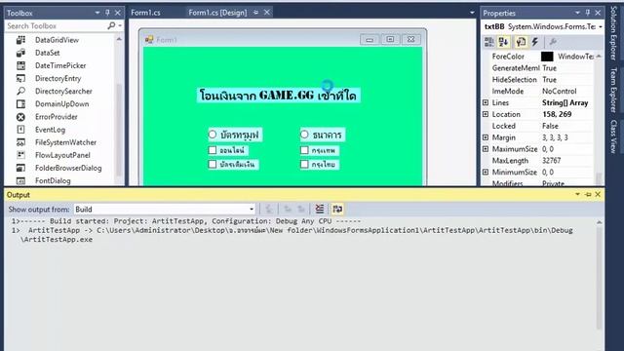Open the document tabs list dropdown
The height and width of the screenshot is (351, 624).
tap(472, 13)
